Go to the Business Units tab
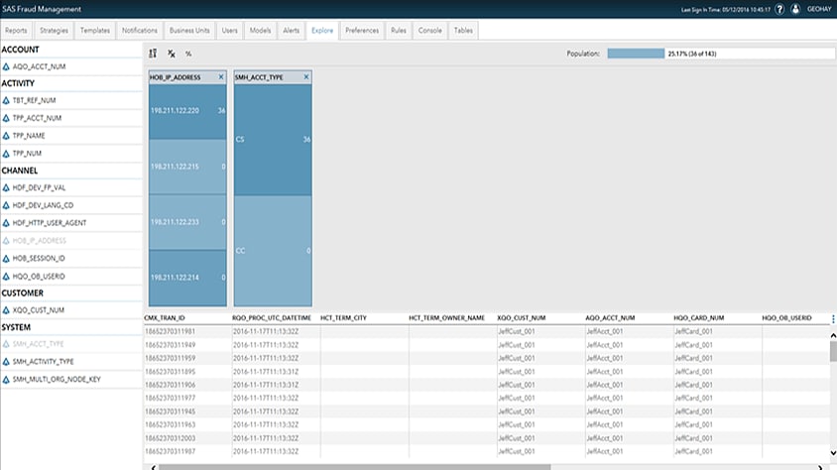 (x=189, y=31)
